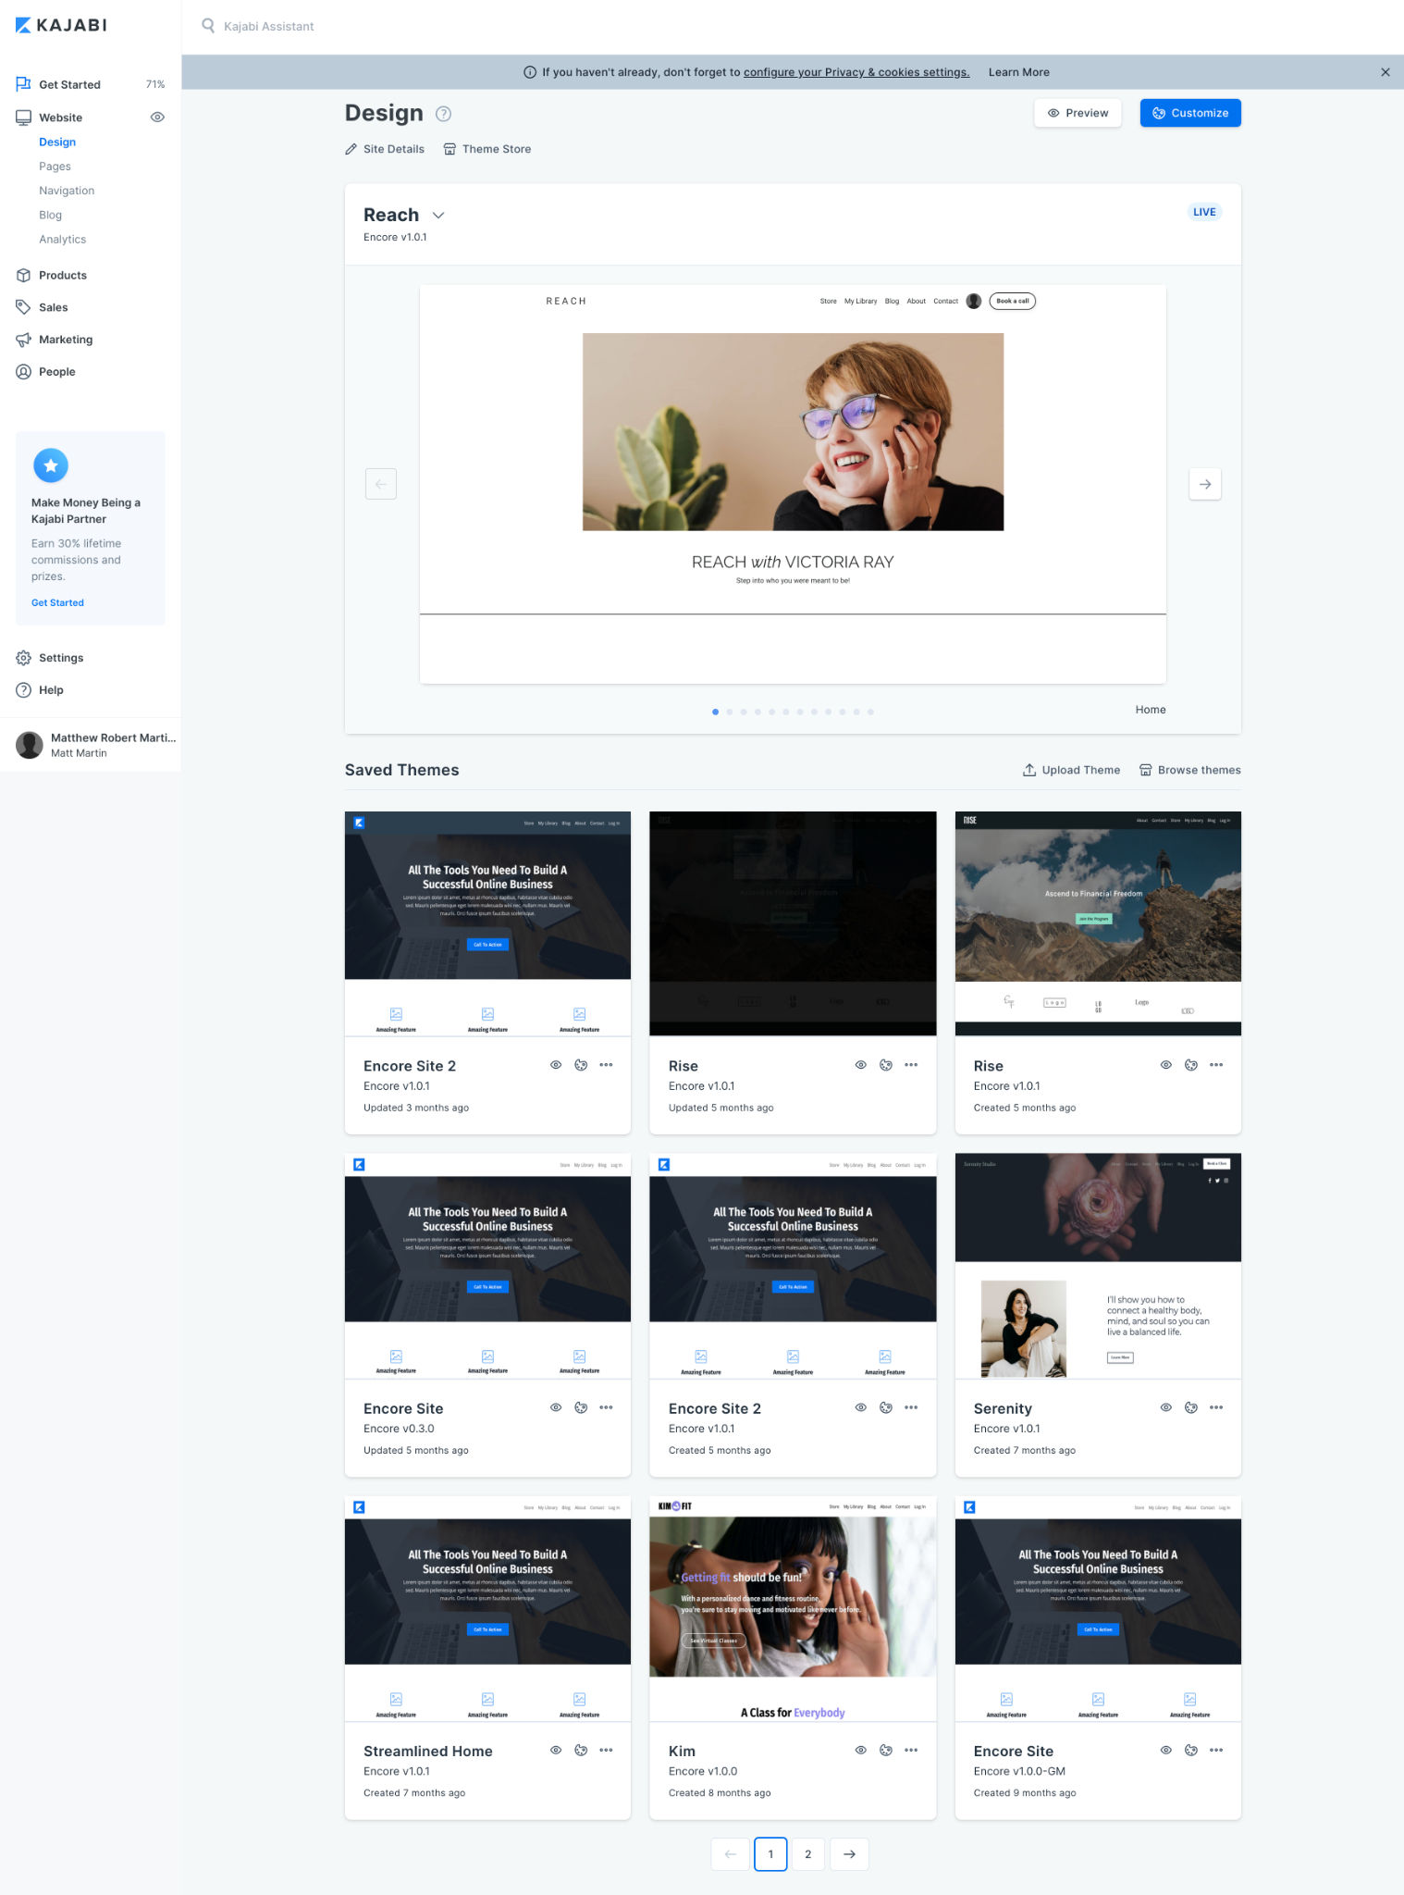This screenshot has width=1404, height=1895.
Task: Open Settings via the gear icon
Action: [x=24, y=658]
